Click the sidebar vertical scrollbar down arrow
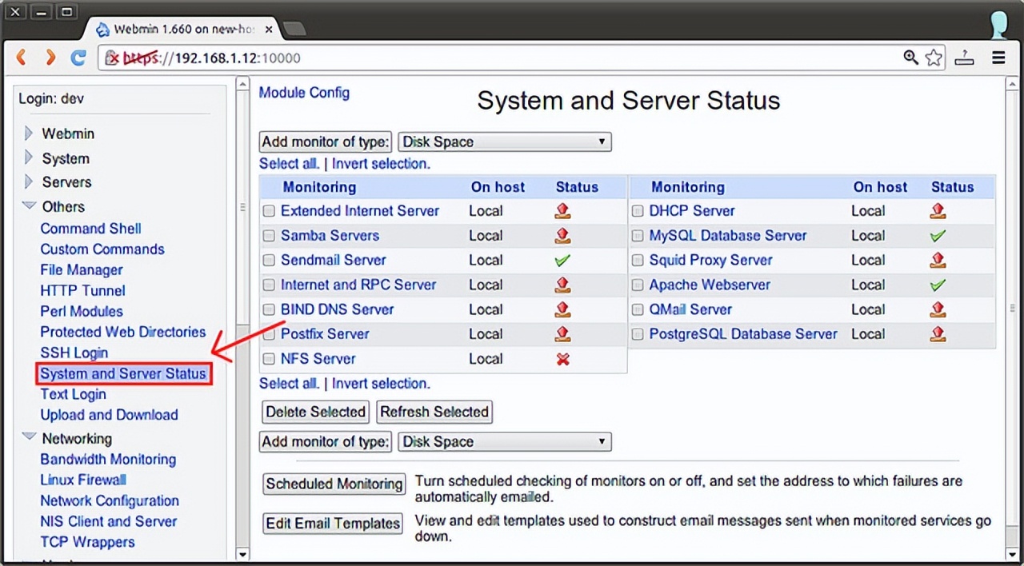 242,554
